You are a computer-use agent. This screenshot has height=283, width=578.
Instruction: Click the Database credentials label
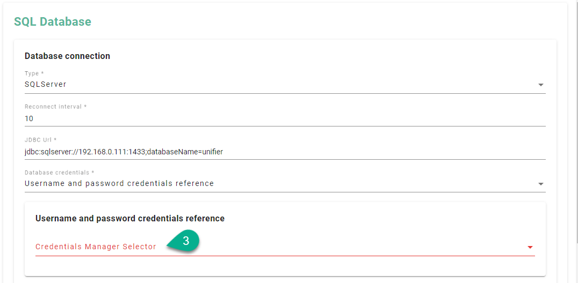coord(59,173)
